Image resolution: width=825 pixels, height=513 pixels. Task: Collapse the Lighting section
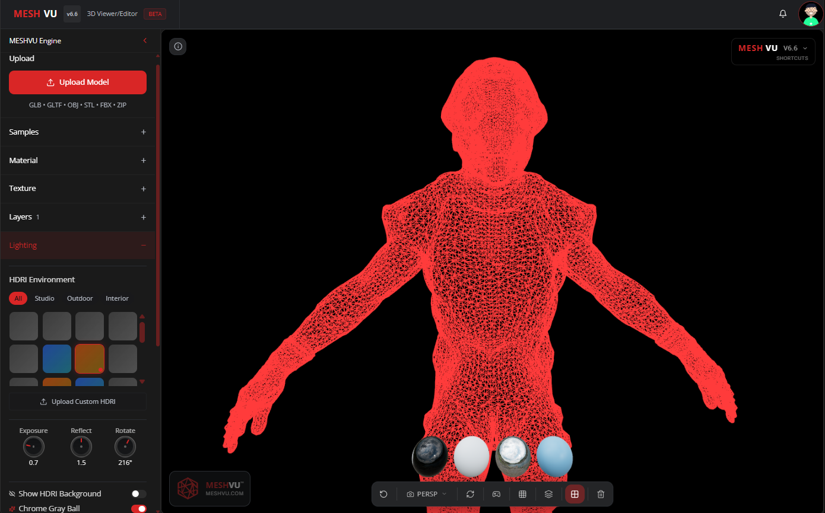[x=78, y=246]
